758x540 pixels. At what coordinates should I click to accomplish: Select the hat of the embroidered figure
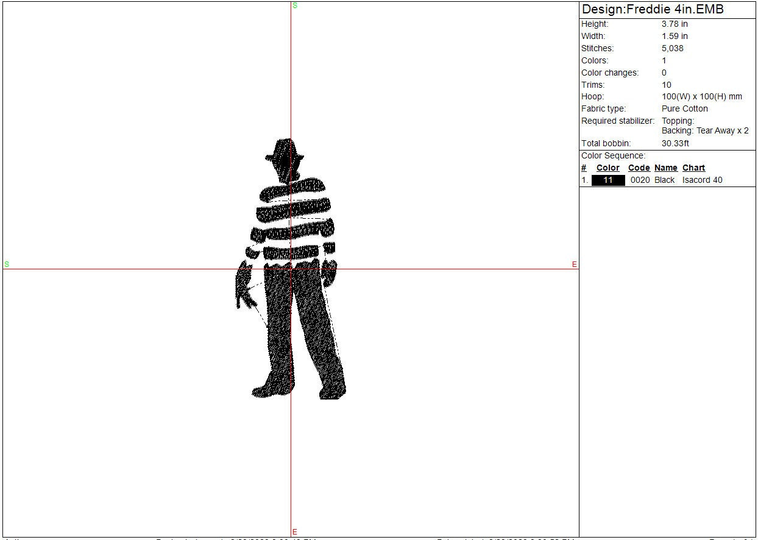(x=284, y=151)
